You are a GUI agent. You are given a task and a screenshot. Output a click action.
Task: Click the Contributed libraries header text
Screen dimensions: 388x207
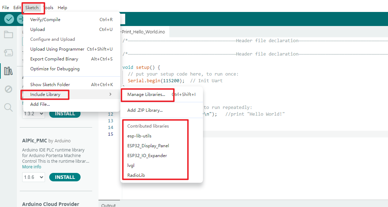[x=148, y=126]
